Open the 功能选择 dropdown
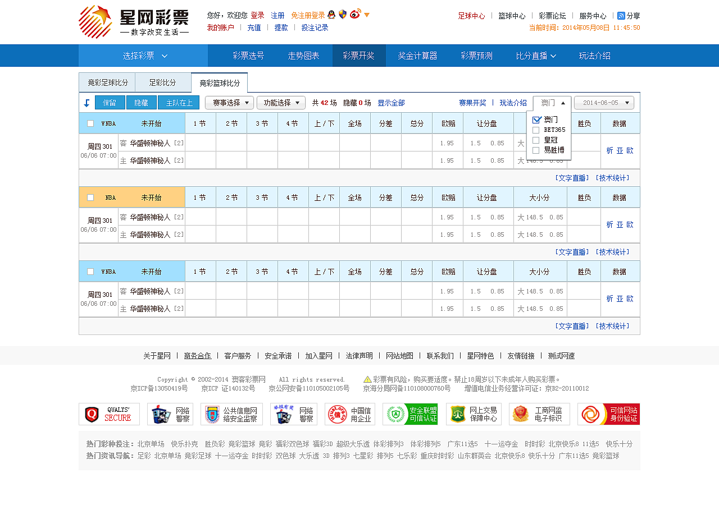 pyautogui.click(x=281, y=103)
